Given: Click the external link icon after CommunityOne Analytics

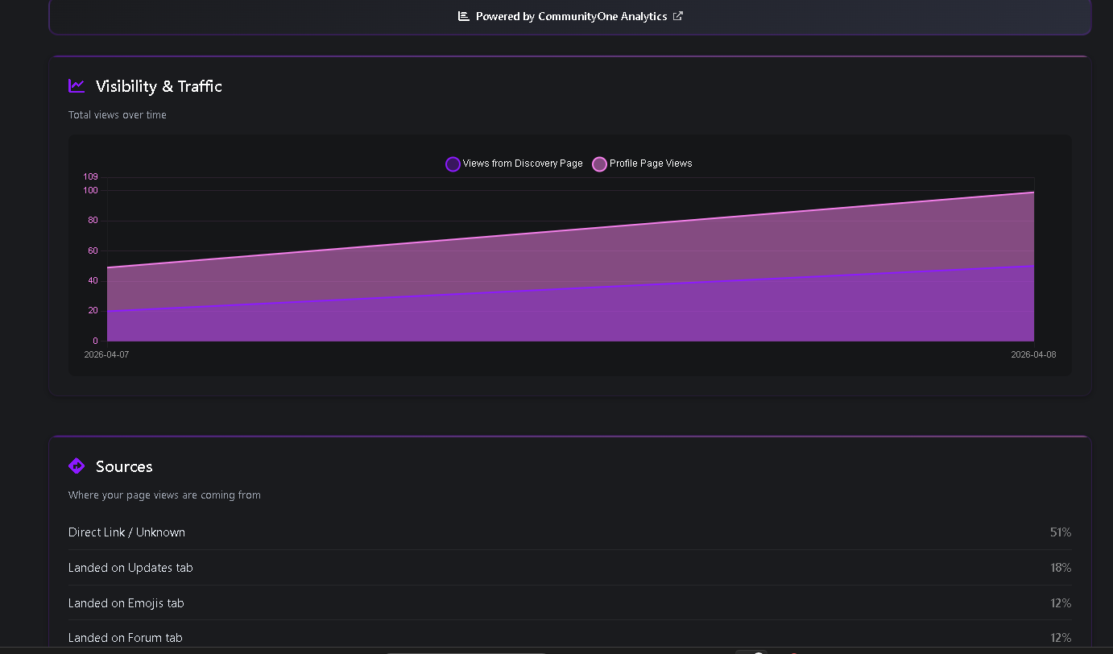Looking at the screenshot, I should 678,16.
